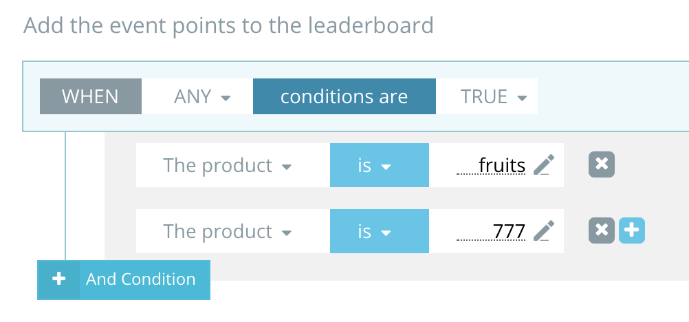The height and width of the screenshot is (322, 689).
Task: Click the 'Add the event points' heading
Action: [x=228, y=25]
